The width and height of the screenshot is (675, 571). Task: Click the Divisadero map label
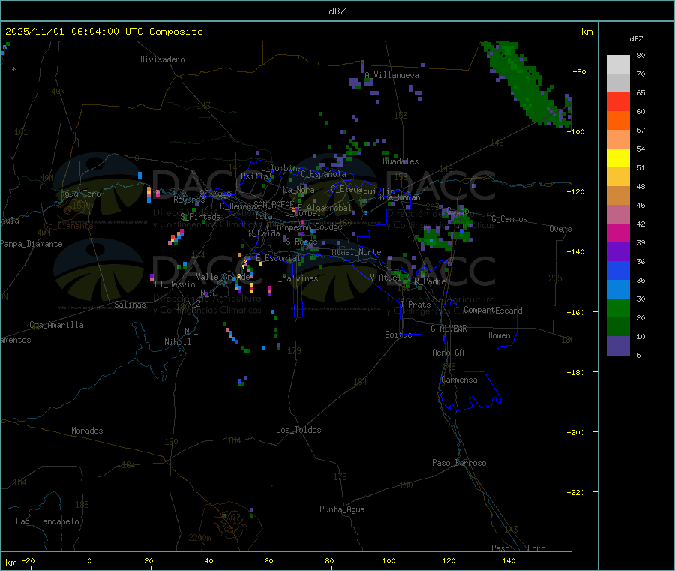[162, 59]
